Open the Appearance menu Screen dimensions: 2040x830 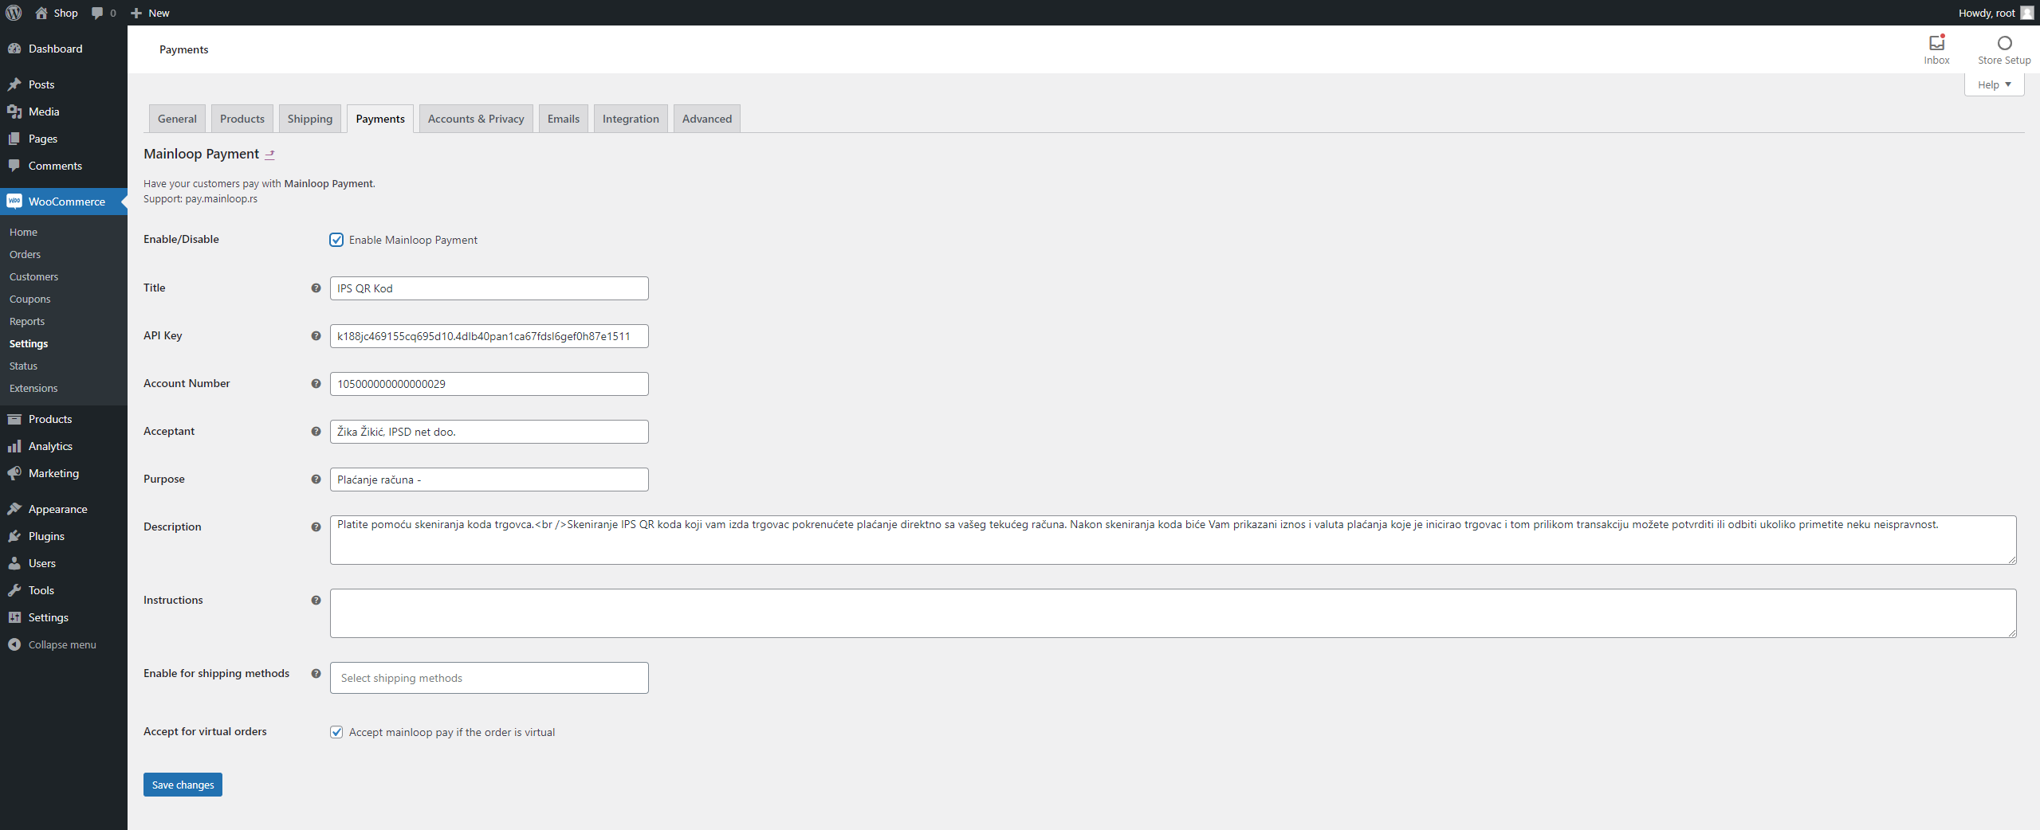(57, 508)
